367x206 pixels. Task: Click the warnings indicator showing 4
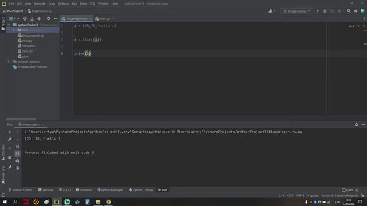(x=352, y=26)
